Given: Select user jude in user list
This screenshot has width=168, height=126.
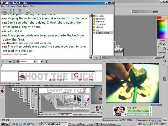Looking at the screenshot, I should click(x=97, y=30).
